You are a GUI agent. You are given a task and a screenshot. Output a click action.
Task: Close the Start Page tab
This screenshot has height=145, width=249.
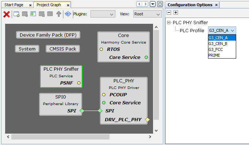pyautogui.click(x=30, y=5)
